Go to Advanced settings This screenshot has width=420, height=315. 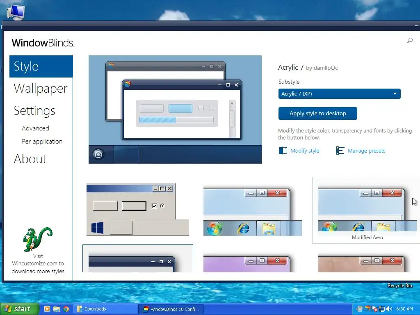pos(35,128)
